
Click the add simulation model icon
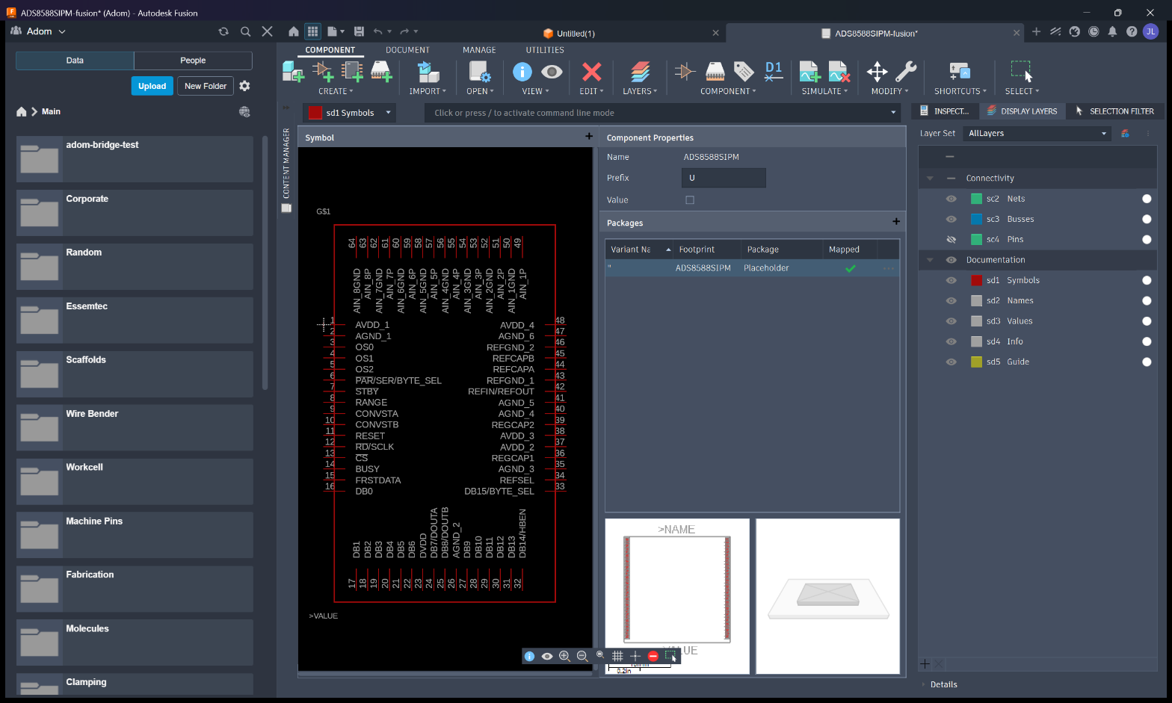pyautogui.click(x=810, y=72)
